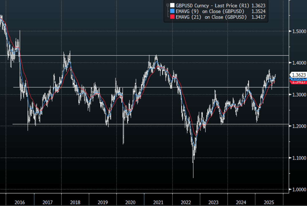This screenshot has width=307, height=206.
Task: Click the 2020 year axis label
Action: [x=130, y=202]
